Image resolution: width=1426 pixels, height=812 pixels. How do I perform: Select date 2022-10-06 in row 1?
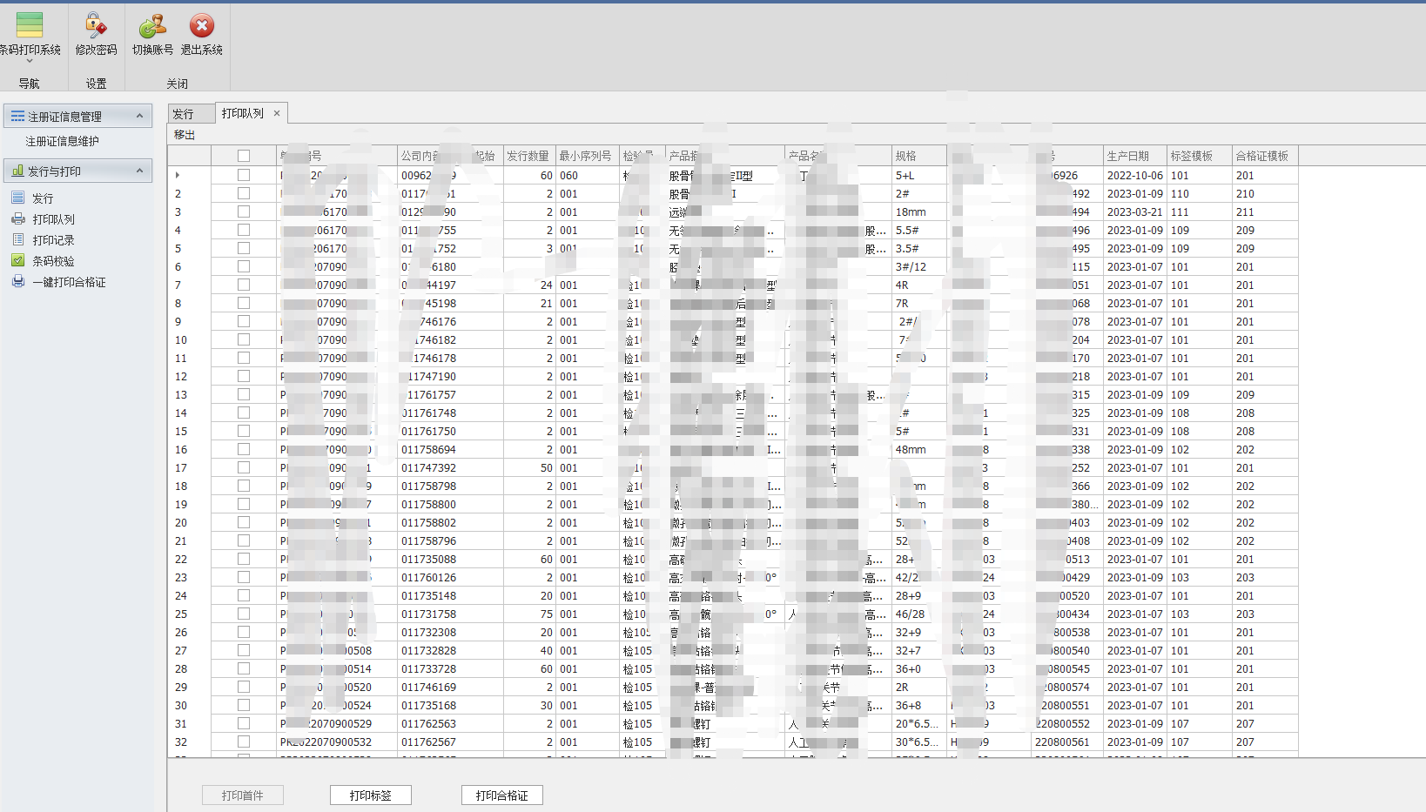pyautogui.click(x=1135, y=175)
